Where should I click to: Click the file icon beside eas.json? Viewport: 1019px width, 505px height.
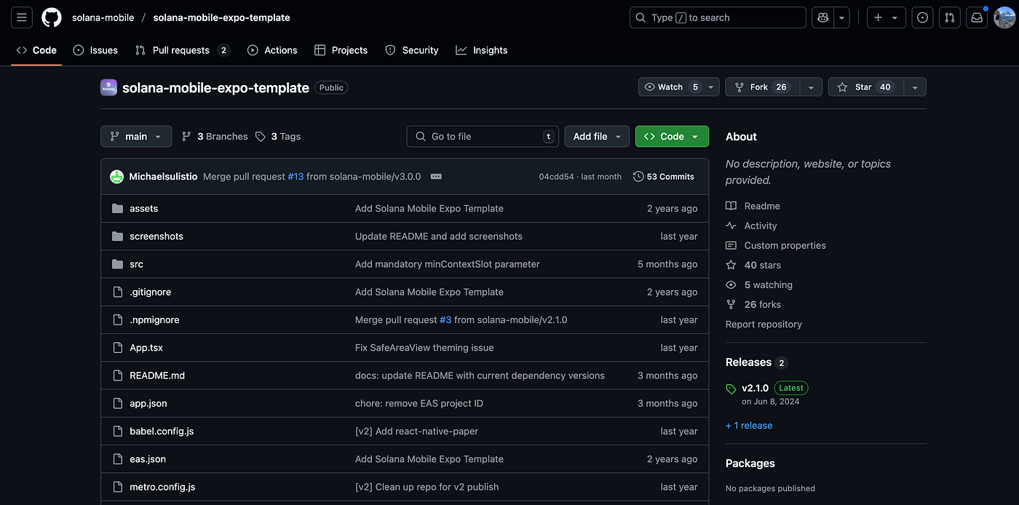[x=117, y=459]
